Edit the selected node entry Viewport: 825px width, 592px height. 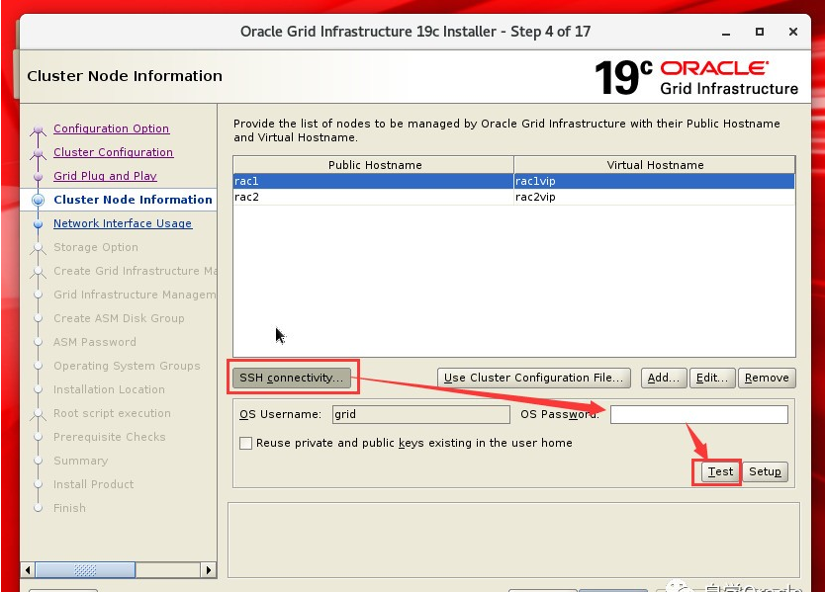(x=712, y=378)
